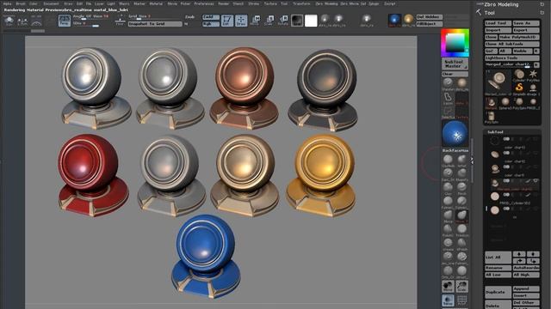Click the SubTool Master button
Image resolution: width=551 pixels, height=309 pixels.
click(x=455, y=64)
